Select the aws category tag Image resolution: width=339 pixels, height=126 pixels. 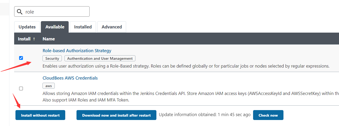click(48, 86)
